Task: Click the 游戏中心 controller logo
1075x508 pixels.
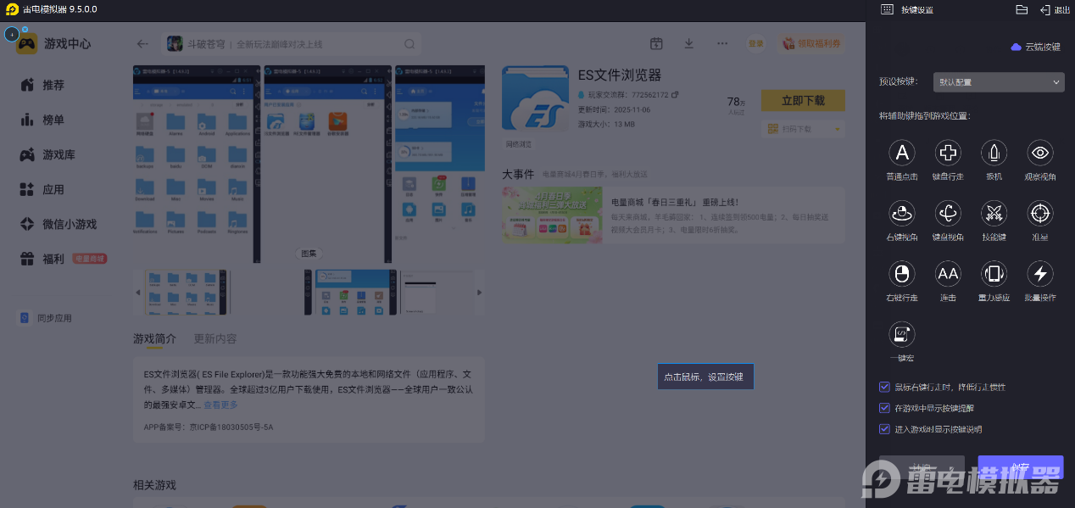Action: (26, 44)
